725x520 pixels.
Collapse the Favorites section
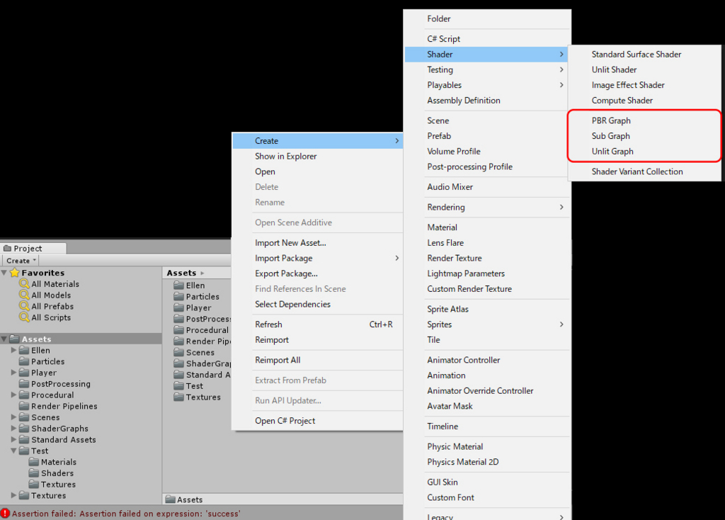click(4, 273)
